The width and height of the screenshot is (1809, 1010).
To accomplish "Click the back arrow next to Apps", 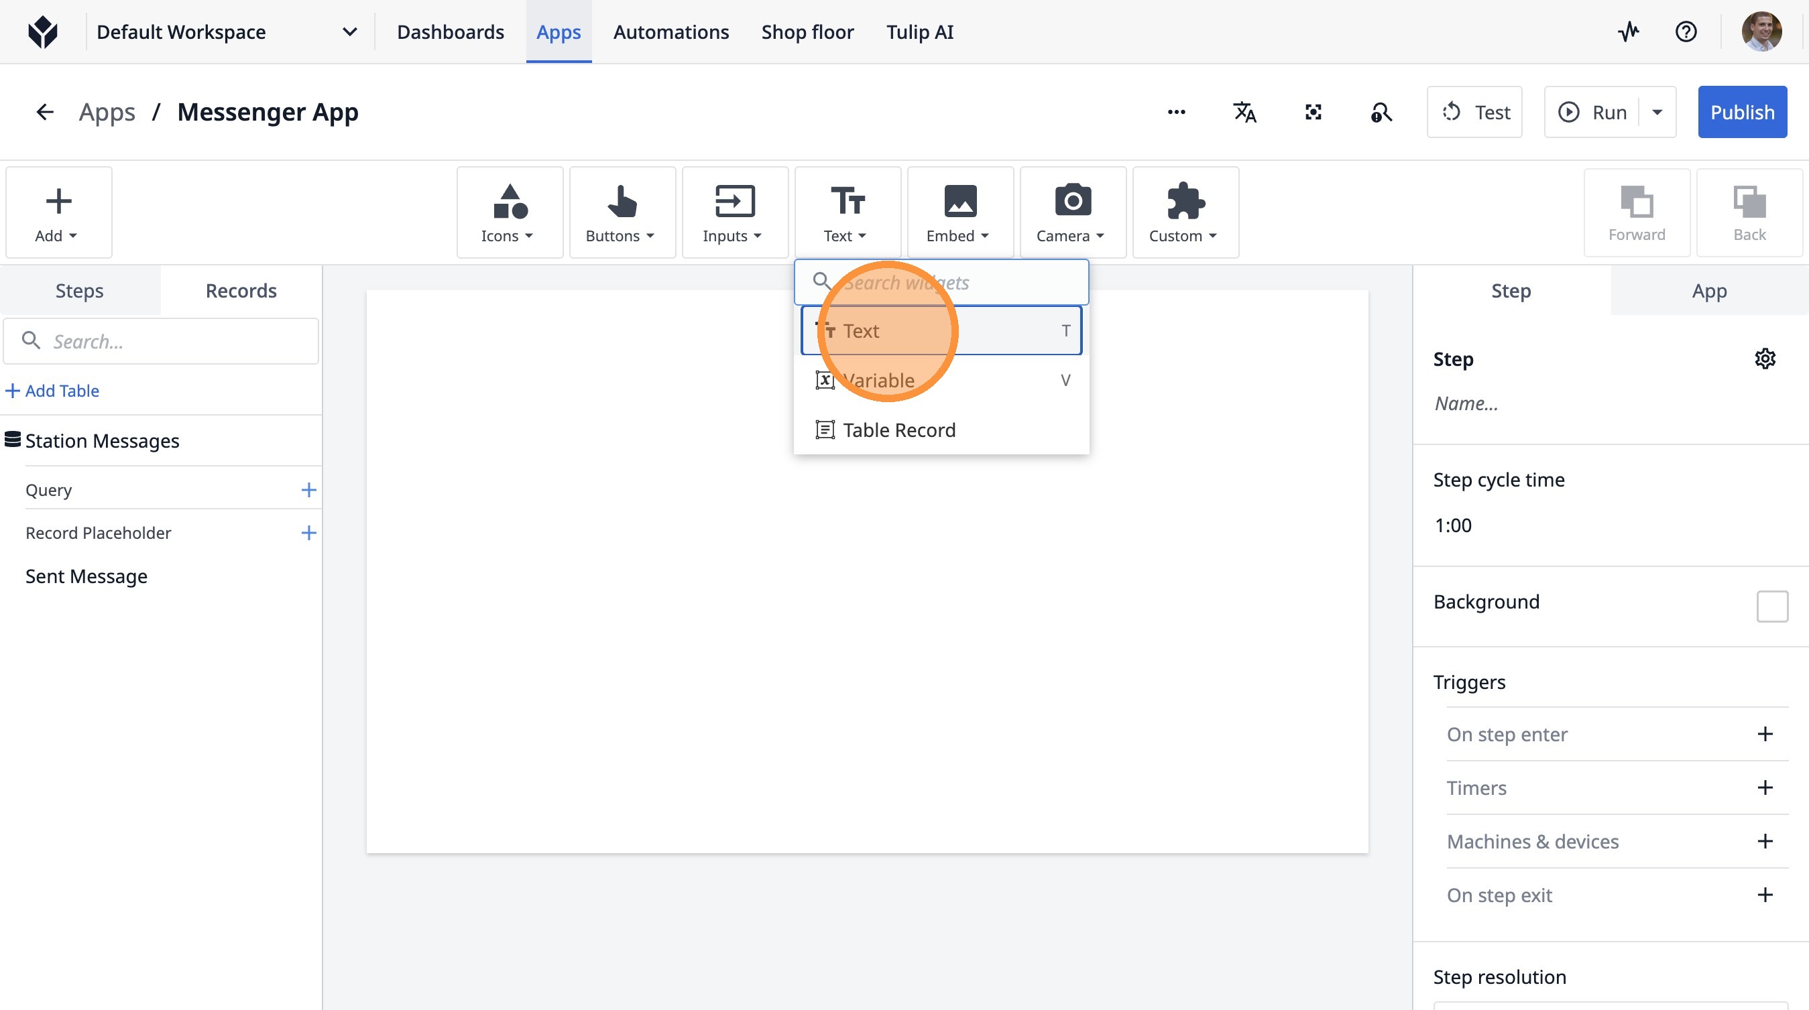I will (45, 113).
